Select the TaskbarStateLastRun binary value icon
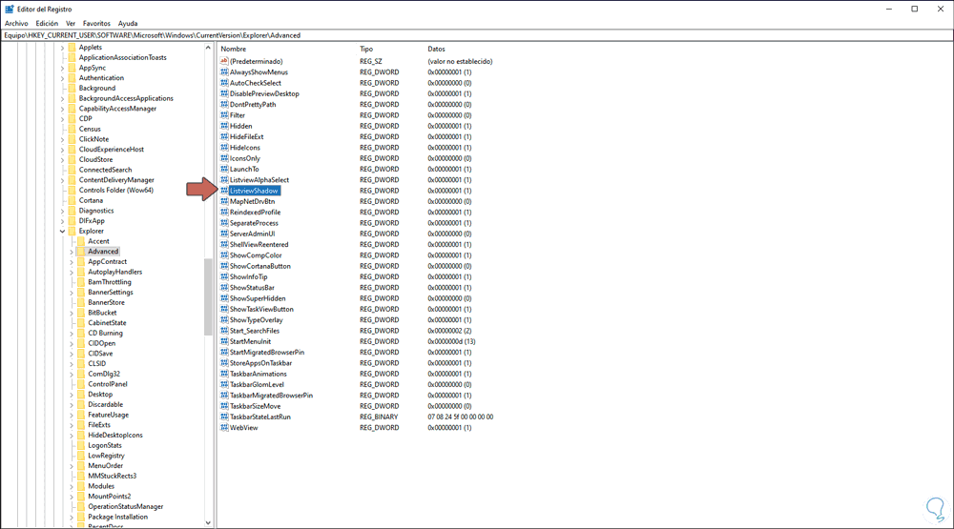Viewport: 954px width, 529px height. (224, 417)
